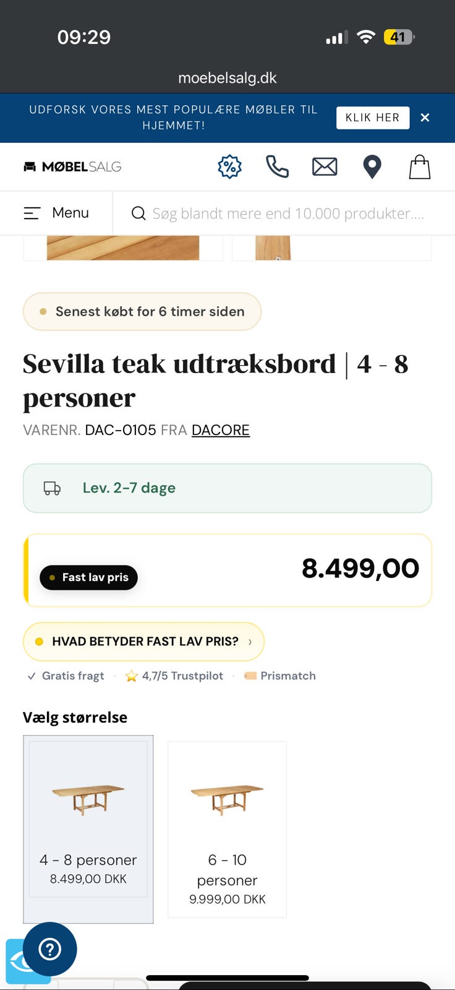Viewport: 455px width, 990px height.
Task: Select the 4 – 8 personer size
Action: (88, 829)
